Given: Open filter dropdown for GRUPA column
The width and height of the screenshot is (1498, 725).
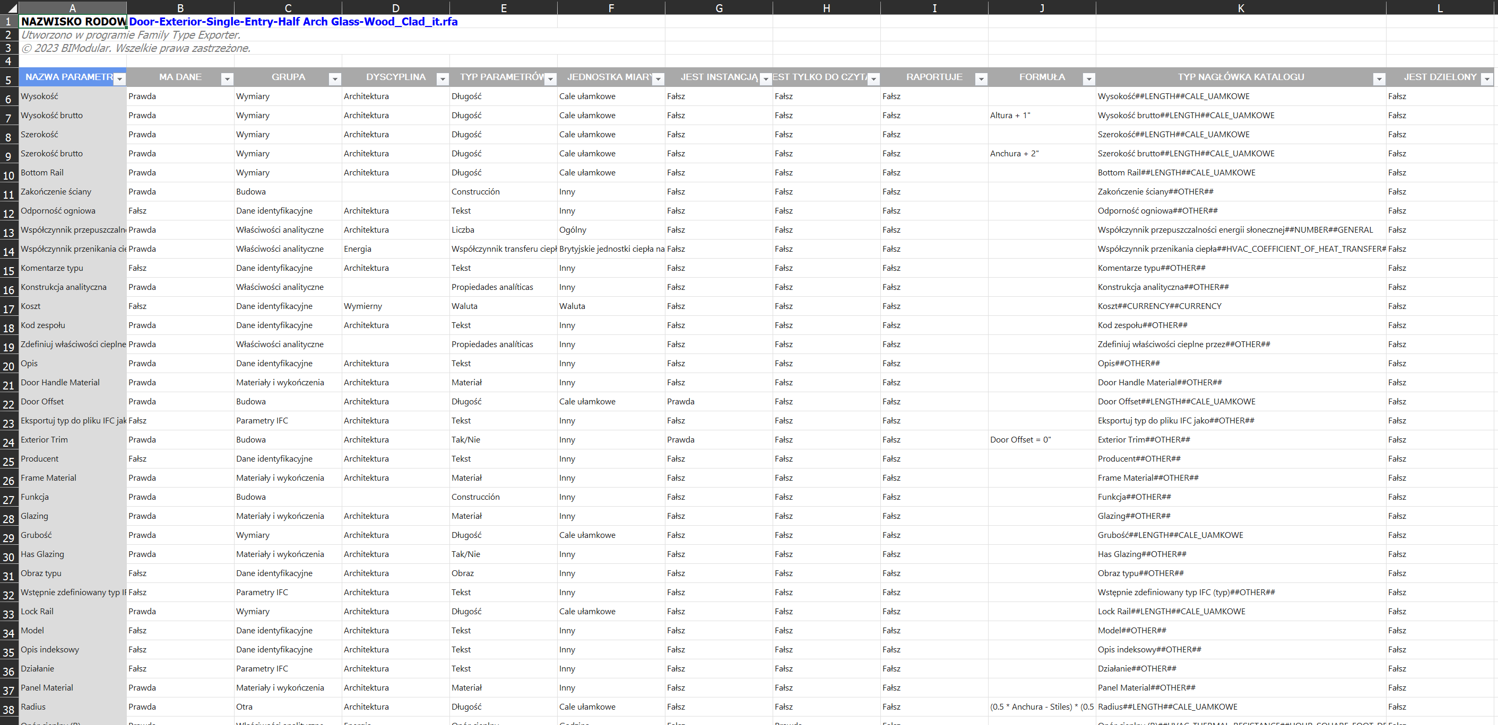Looking at the screenshot, I should (x=335, y=79).
